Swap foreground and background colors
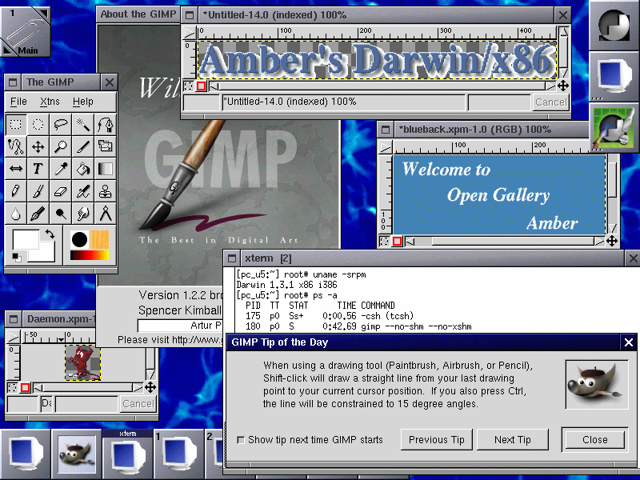The image size is (640, 480). pos(50,234)
